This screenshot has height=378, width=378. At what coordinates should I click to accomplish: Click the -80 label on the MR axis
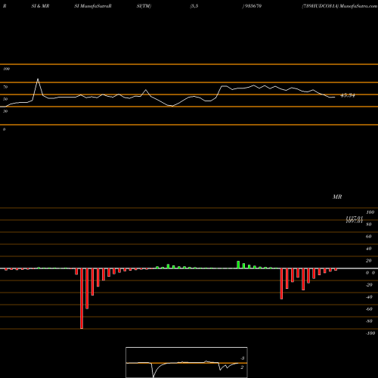[x=369, y=321]
